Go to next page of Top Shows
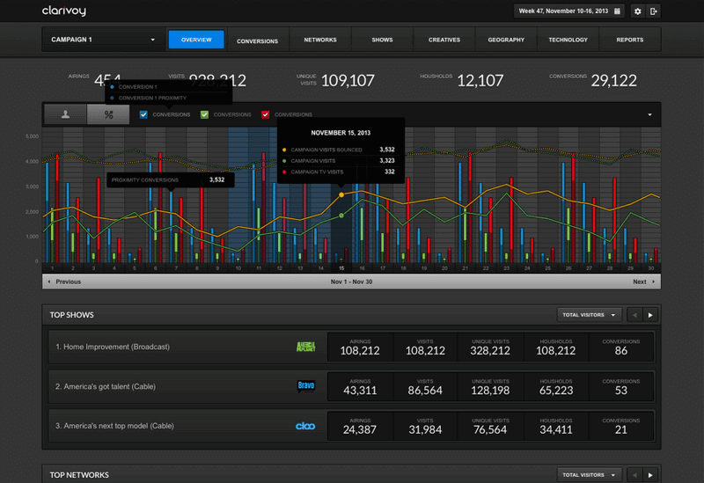 pos(651,314)
